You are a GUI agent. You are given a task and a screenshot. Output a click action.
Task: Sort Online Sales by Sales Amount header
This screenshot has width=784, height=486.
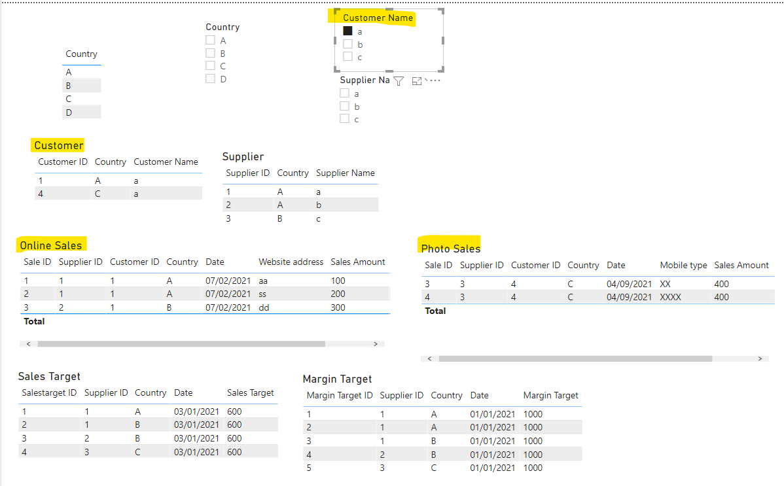357,262
